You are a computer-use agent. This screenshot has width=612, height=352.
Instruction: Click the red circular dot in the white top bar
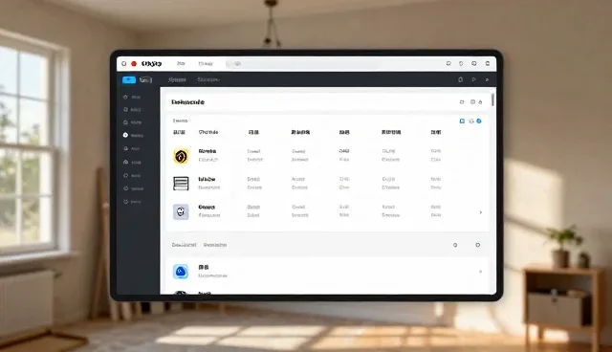click(x=134, y=64)
